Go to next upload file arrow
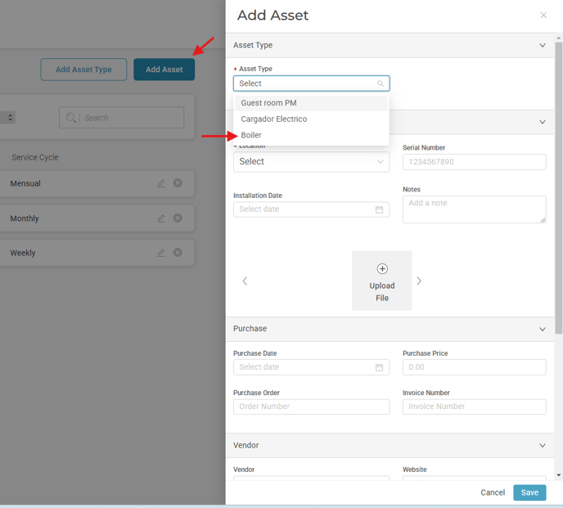 click(419, 281)
